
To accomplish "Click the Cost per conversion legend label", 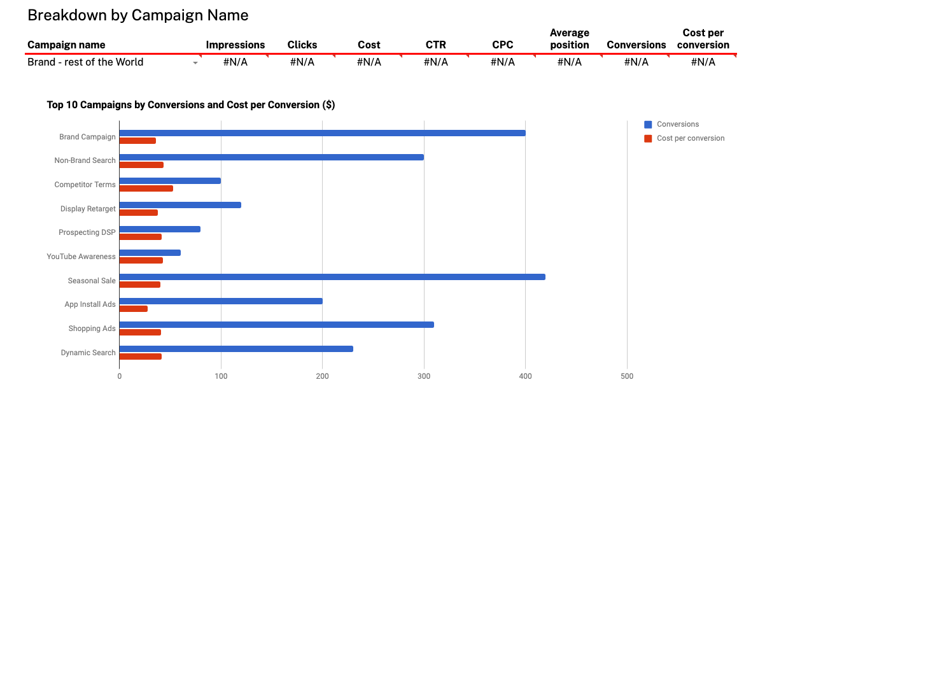I will pyautogui.click(x=690, y=138).
